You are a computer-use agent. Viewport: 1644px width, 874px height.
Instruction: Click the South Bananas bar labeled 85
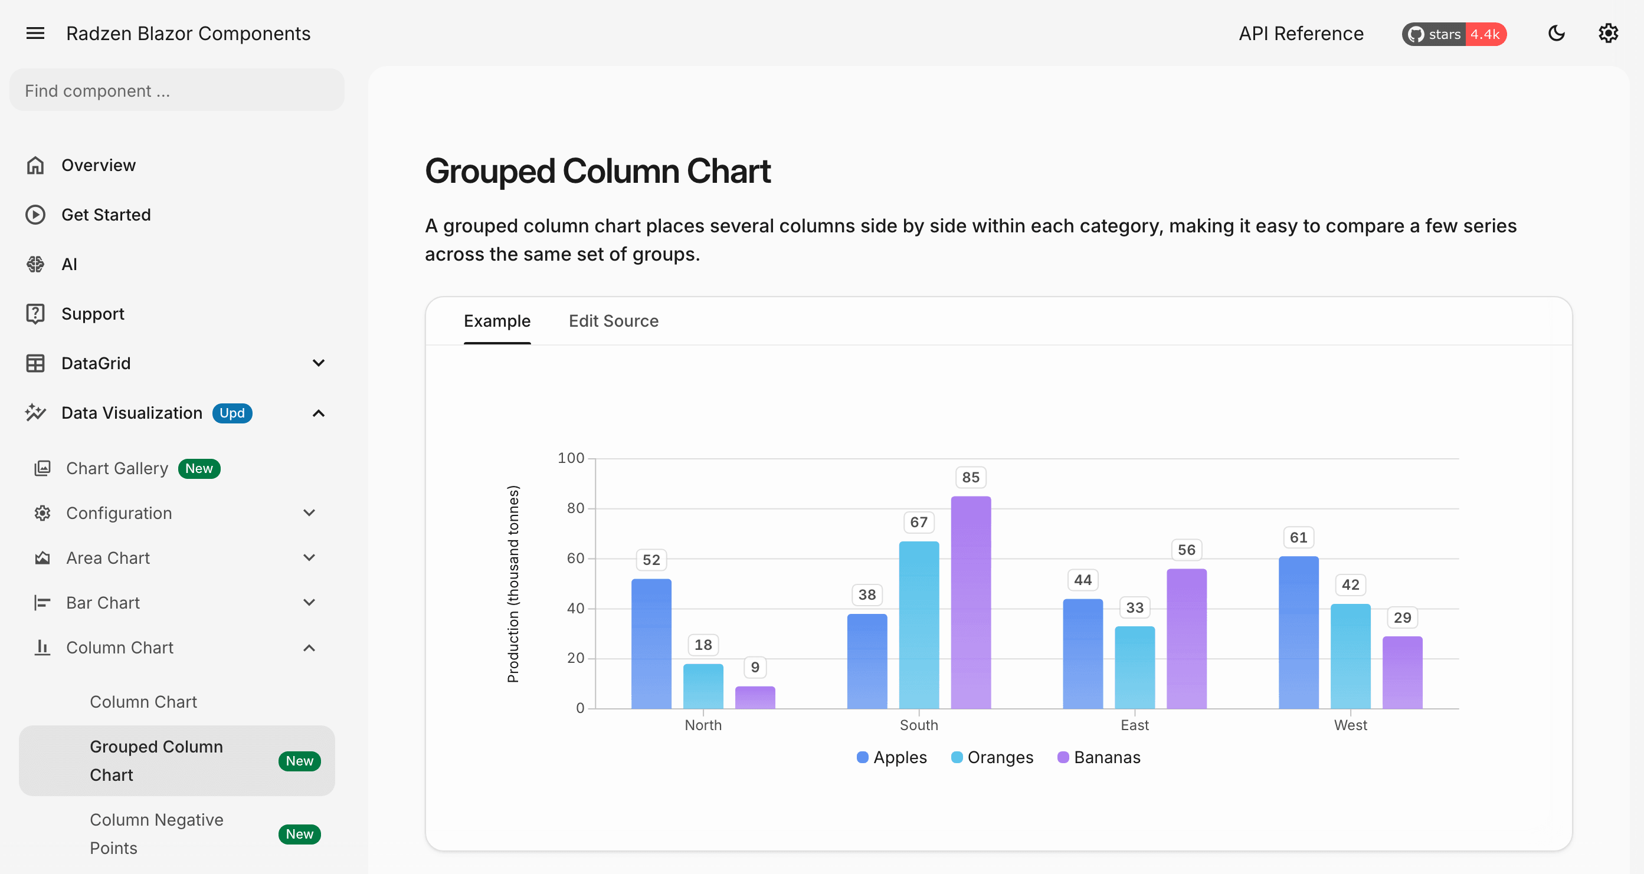pos(971,602)
